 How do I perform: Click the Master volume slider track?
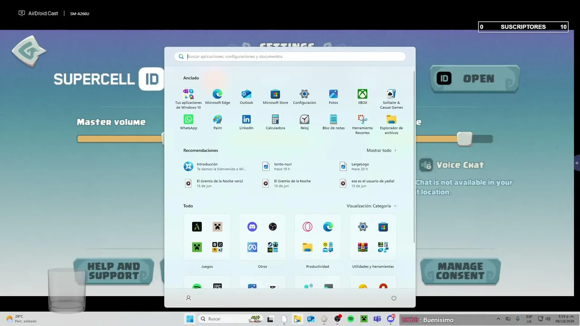121,139
